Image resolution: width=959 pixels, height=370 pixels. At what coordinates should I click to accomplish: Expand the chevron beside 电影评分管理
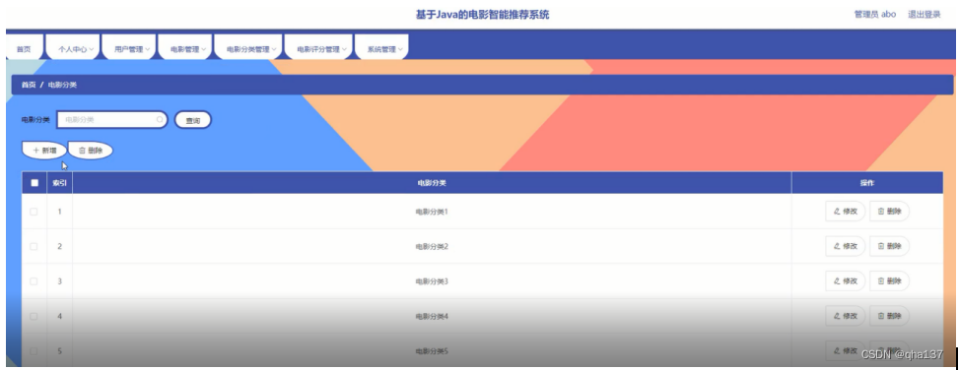[x=344, y=50]
